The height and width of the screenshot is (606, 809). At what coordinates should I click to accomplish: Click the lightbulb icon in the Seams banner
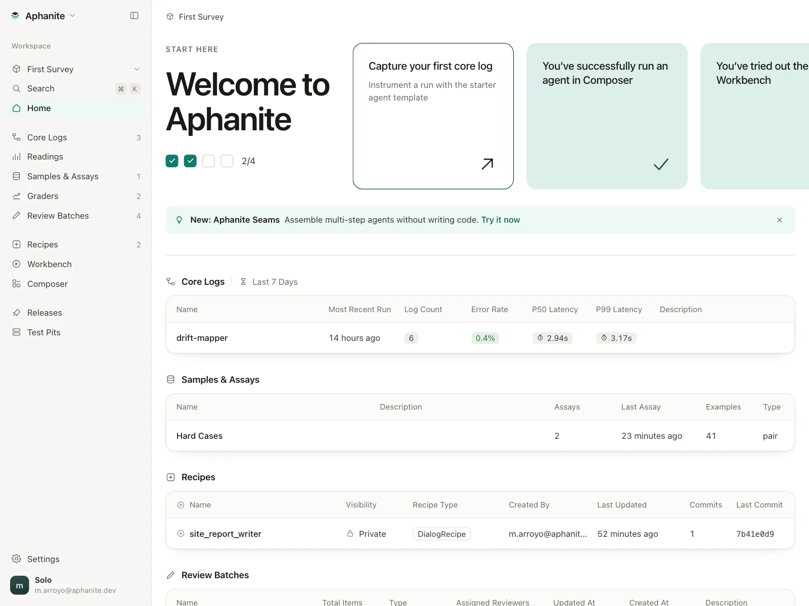pyautogui.click(x=179, y=220)
